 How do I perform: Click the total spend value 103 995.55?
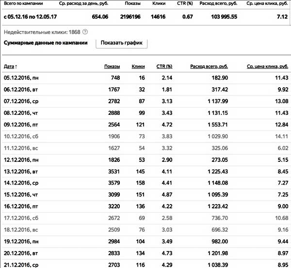point(224,16)
